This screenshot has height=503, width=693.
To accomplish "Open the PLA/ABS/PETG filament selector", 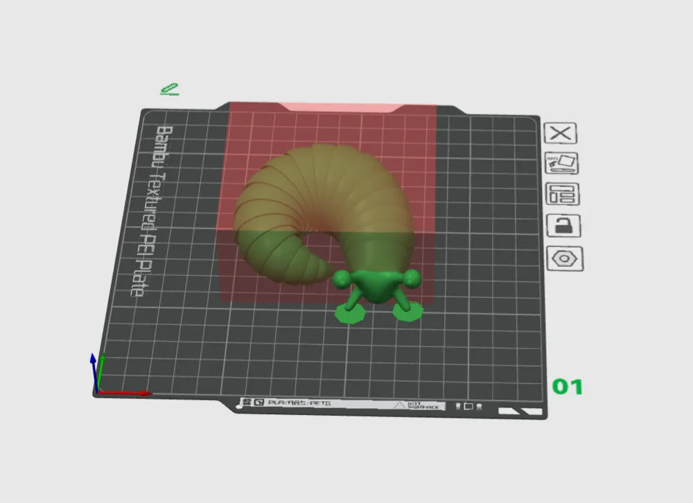I will pos(298,402).
